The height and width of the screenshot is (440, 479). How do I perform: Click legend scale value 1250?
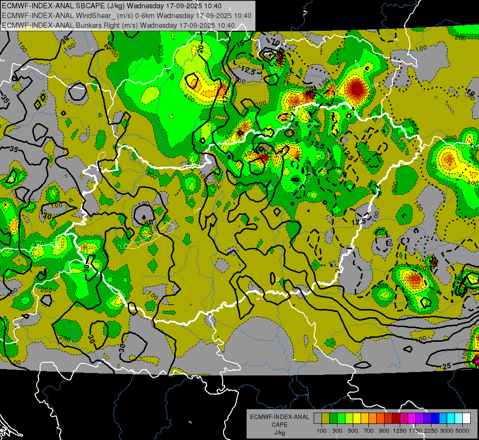tap(400, 431)
